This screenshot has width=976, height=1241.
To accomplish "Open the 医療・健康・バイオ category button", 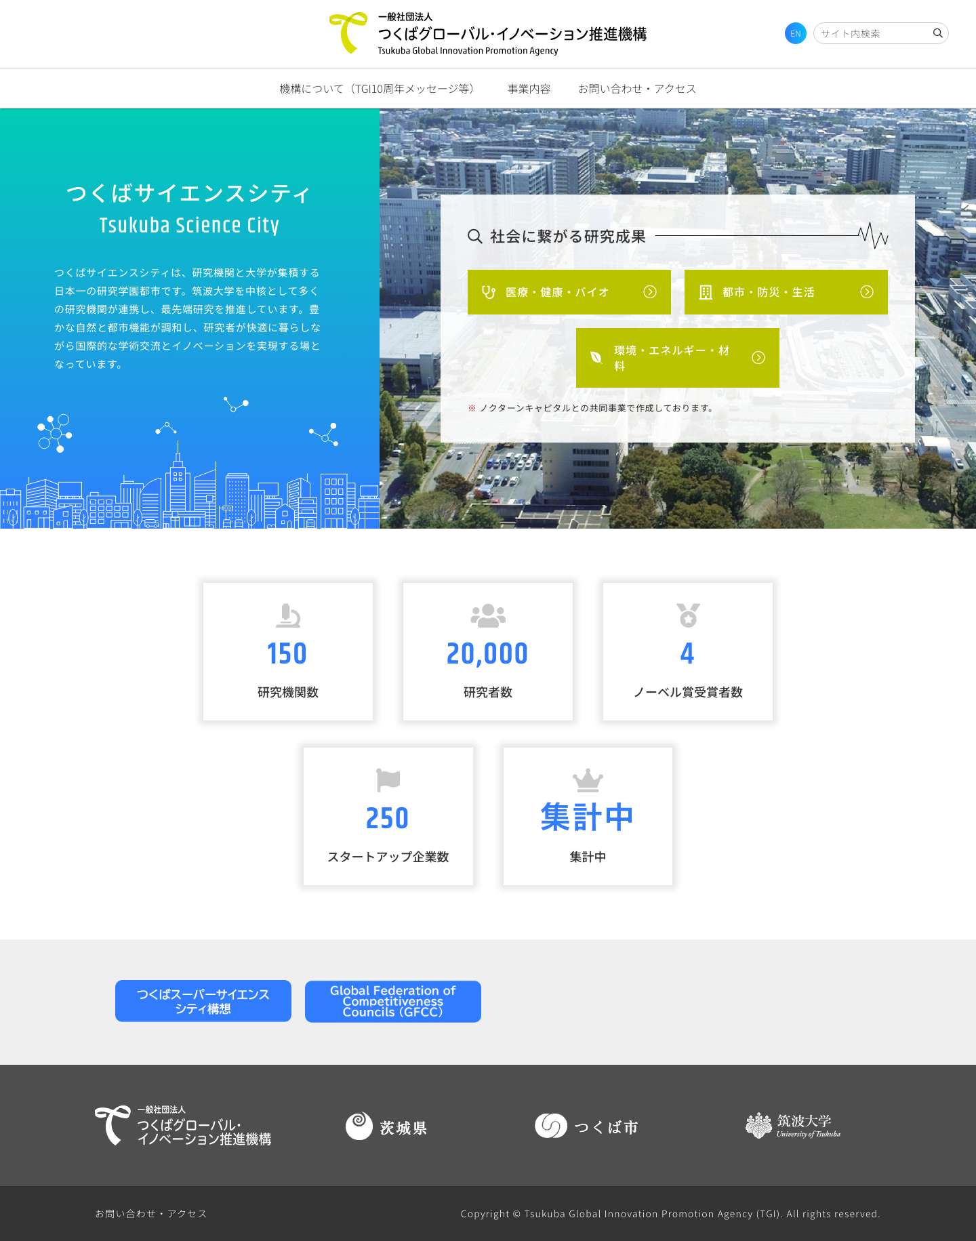I will point(569,292).
